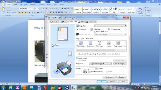Select the Scaled layout icon
This screenshot has height=90, width=161.
pyautogui.click(x=109, y=43)
